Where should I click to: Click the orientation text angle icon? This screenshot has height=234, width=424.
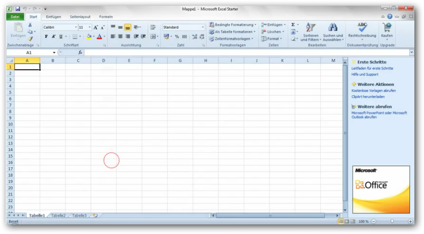click(x=136, y=27)
